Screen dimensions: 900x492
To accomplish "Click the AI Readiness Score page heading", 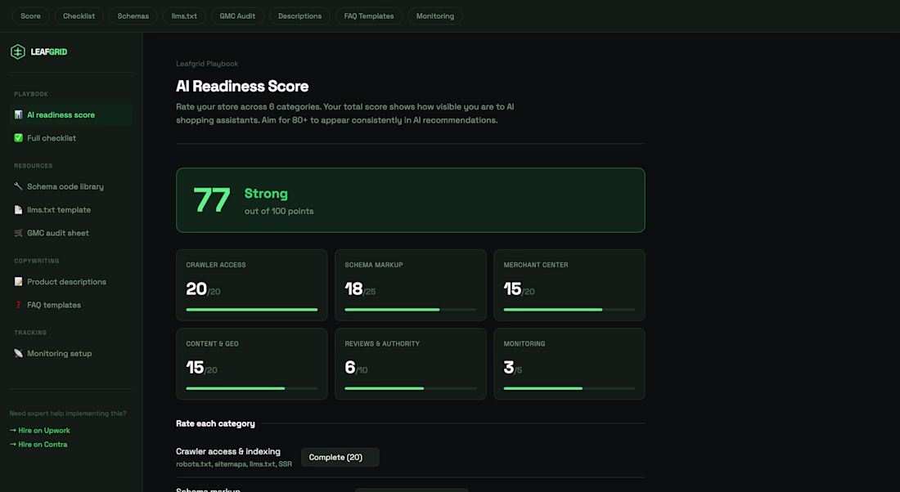I will pos(242,86).
